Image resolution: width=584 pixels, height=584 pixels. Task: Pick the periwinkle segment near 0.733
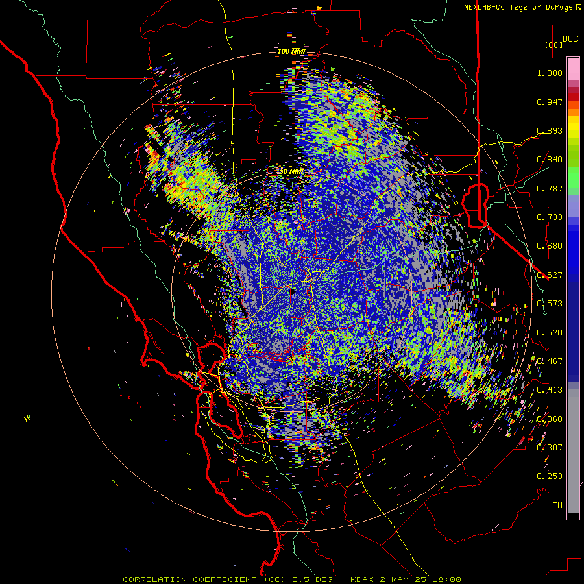[573, 206]
